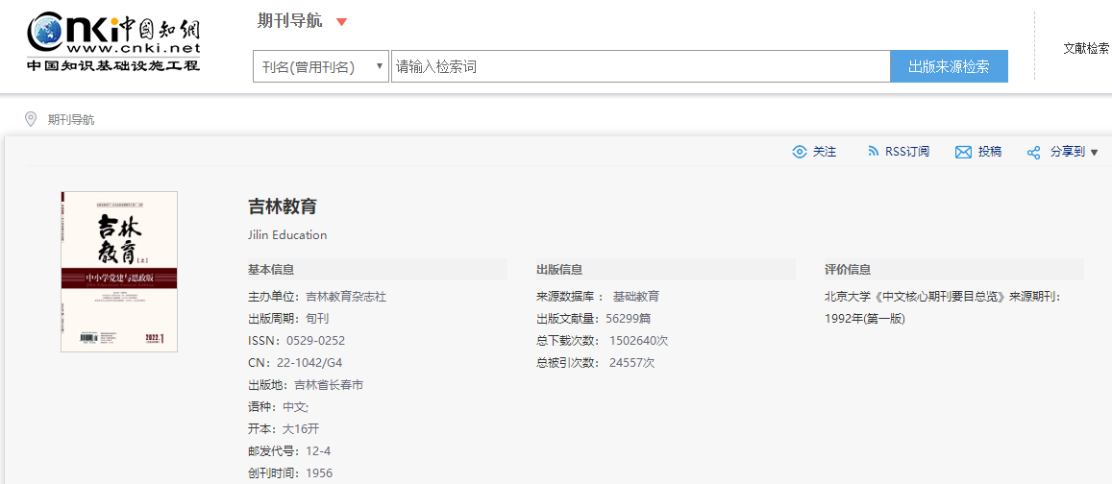Click the 邮发代号：12-4 line
The height and width of the screenshot is (484, 1112).
coord(289,450)
